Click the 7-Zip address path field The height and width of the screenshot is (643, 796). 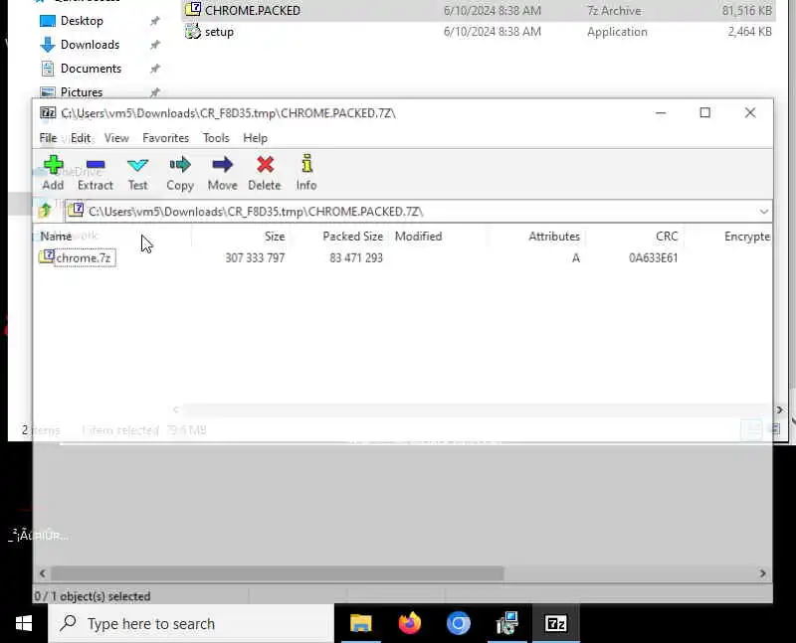click(411, 212)
